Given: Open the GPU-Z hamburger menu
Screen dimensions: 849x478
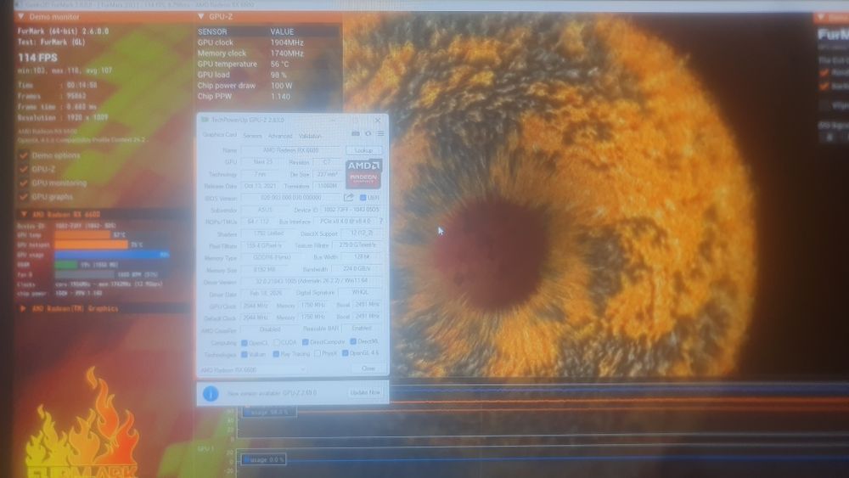Looking at the screenshot, I should pos(380,133).
